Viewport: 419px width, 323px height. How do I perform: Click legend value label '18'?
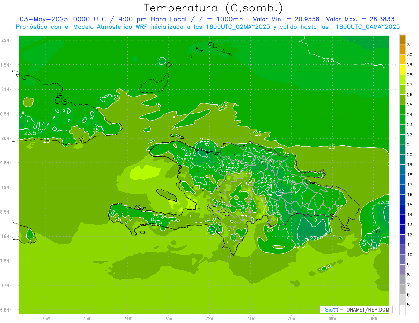pyautogui.click(x=410, y=175)
